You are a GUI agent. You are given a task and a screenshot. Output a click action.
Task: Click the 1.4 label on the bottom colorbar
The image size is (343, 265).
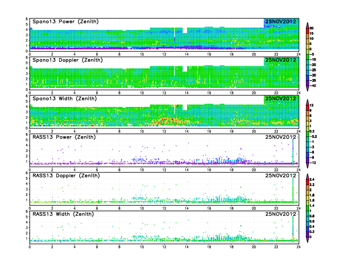(x=312, y=206)
